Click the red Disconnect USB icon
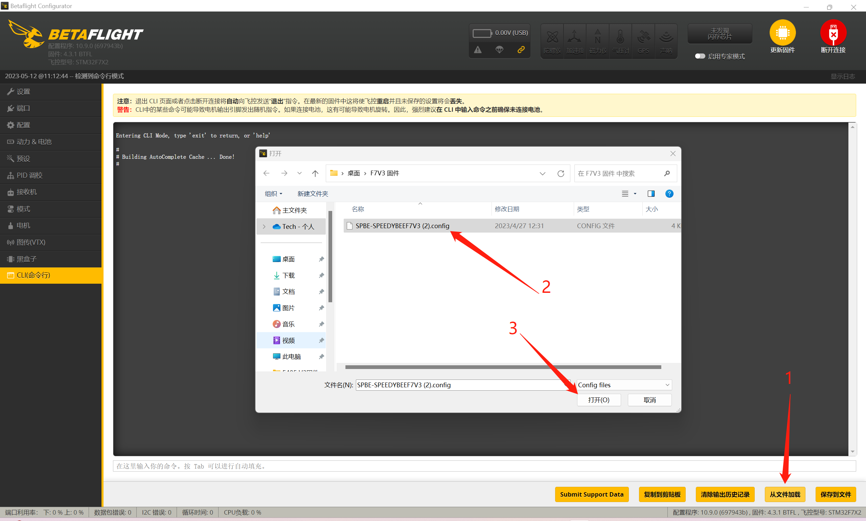The width and height of the screenshot is (866, 521). click(x=833, y=32)
